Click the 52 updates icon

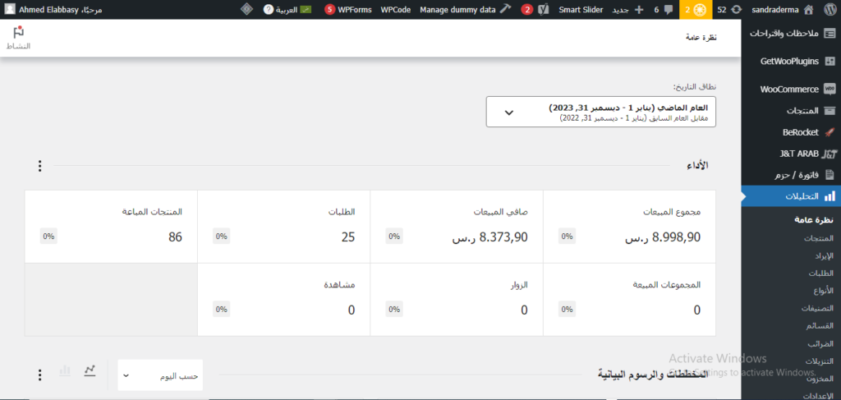click(x=737, y=9)
